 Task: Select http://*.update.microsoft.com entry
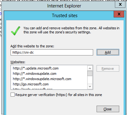pyautogui.click(x=36, y=68)
